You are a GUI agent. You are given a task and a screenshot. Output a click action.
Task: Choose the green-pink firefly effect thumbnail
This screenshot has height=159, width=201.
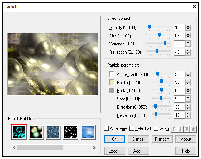click(36, 132)
